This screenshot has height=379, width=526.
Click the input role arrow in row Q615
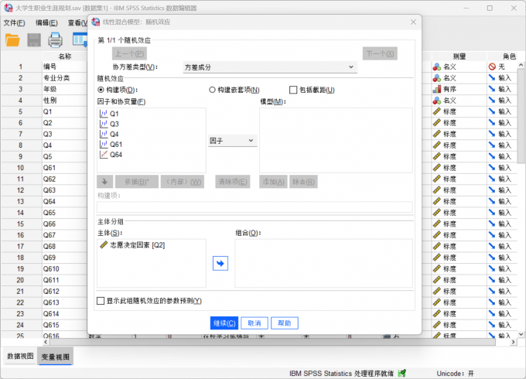(492, 325)
